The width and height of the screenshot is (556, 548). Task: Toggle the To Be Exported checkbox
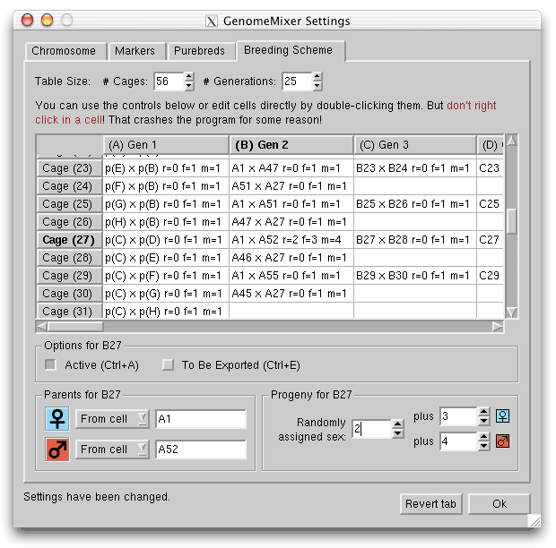[x=168, y=364]
